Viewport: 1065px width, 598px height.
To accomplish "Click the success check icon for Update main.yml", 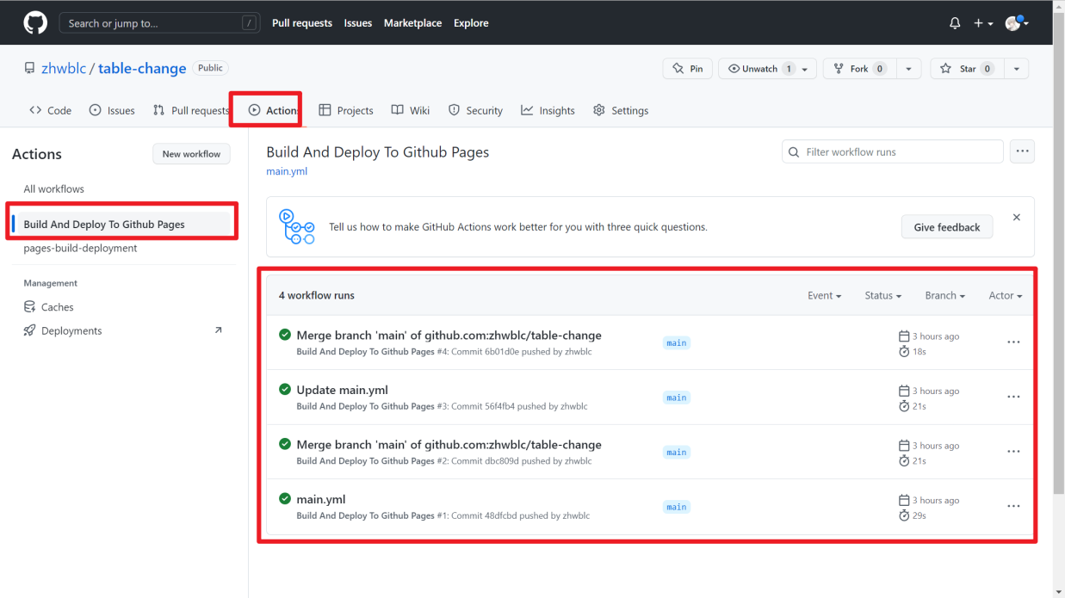I will coord(285,389).
